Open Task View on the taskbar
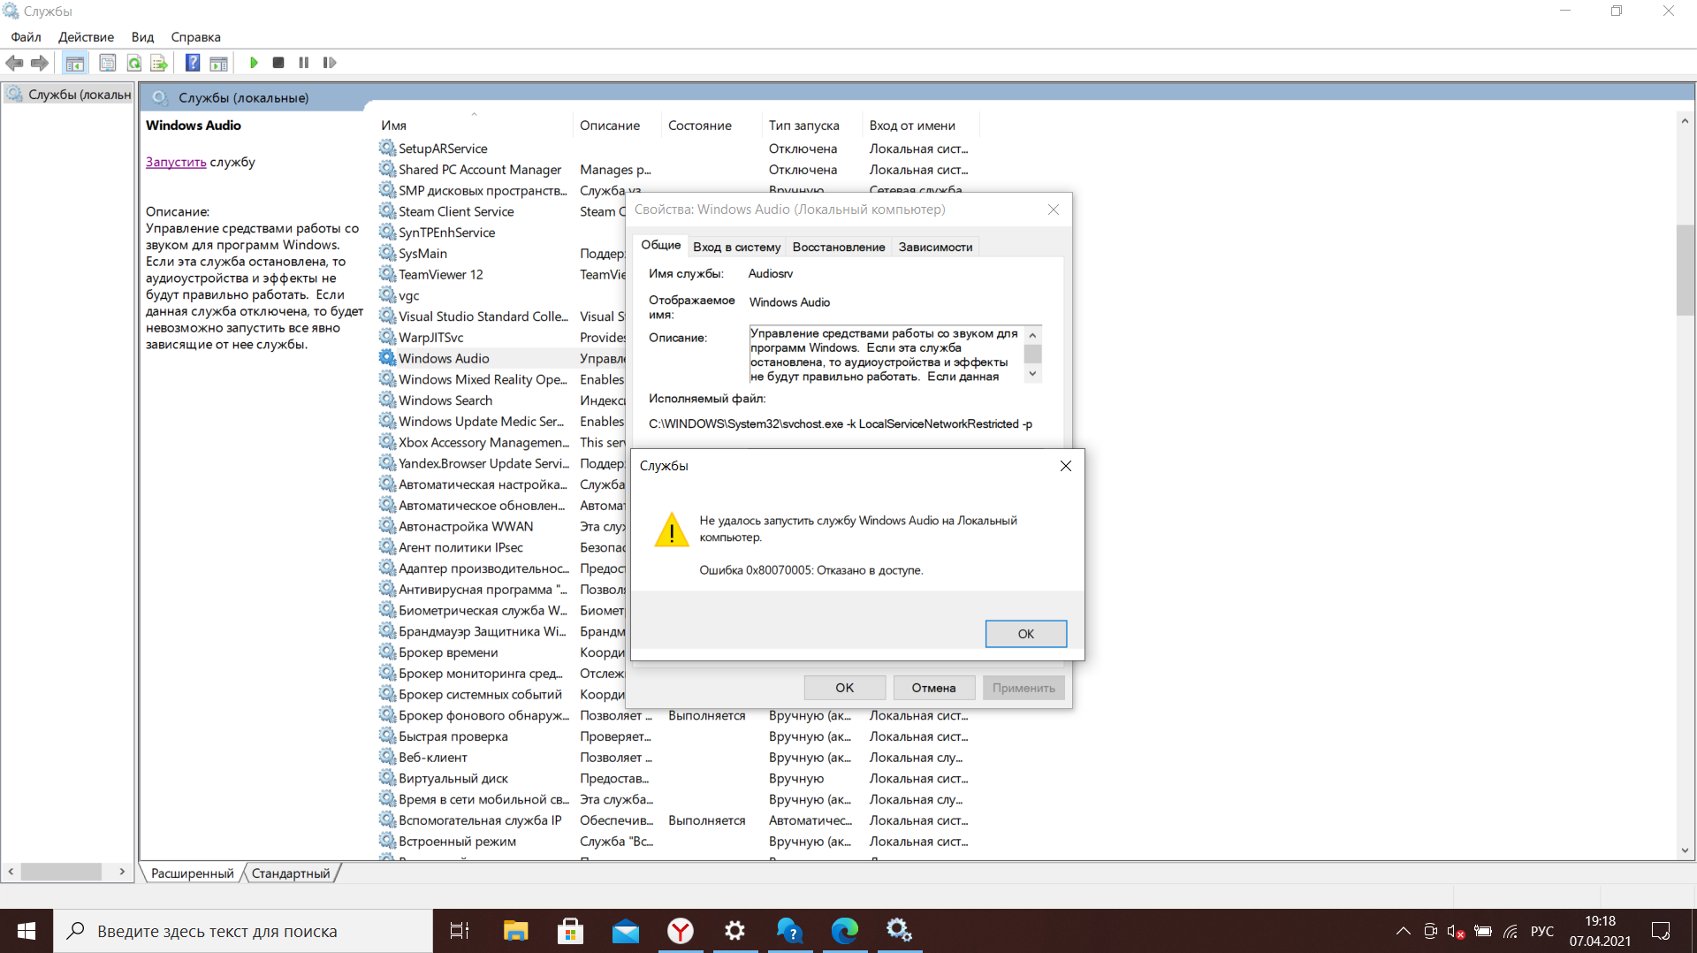The width and height of the screenshot is (1697, 953). pos(460,931)
